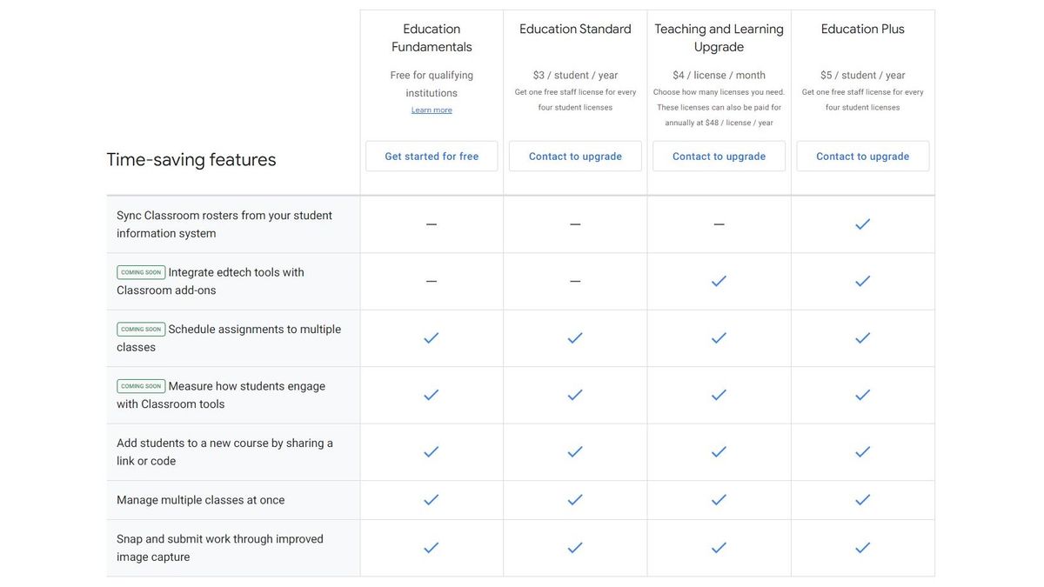This screenshot has width=1044, height=587.
Task: Click the Time-saving features heading
Action: [191, 157]
